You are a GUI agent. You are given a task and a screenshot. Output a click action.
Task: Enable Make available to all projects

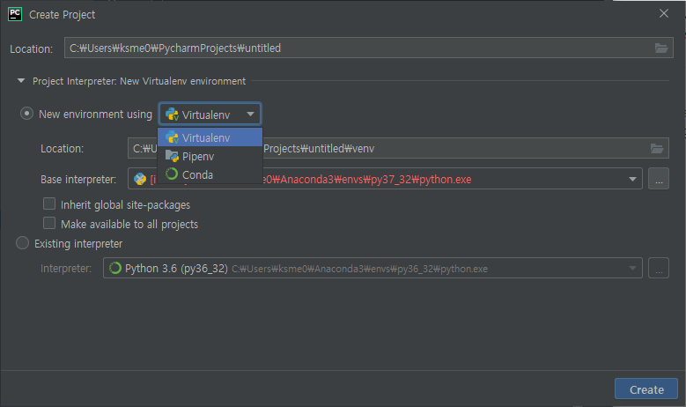49,223
